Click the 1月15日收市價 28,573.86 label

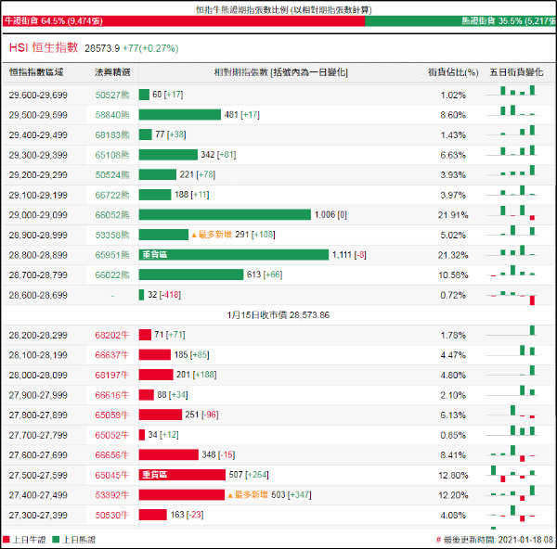pyautogui.click(x=278, y=315)
